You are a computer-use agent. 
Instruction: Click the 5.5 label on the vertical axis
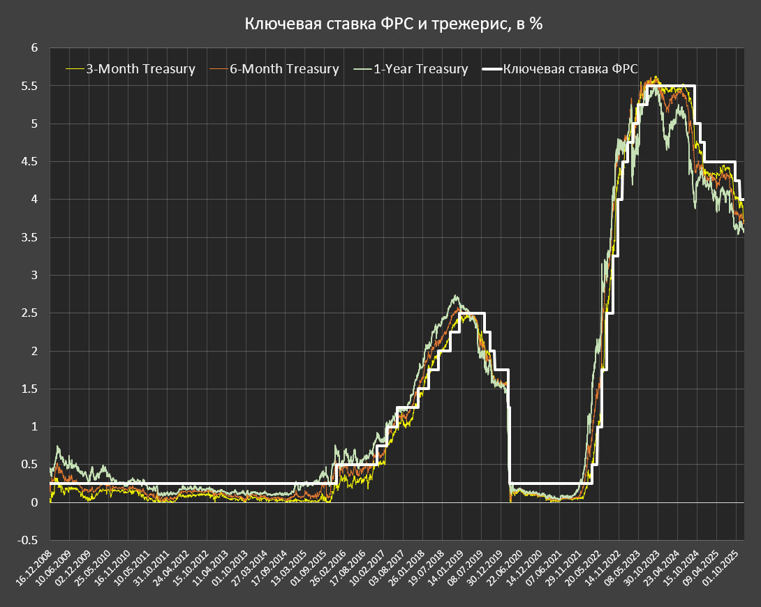click(29, 87)
